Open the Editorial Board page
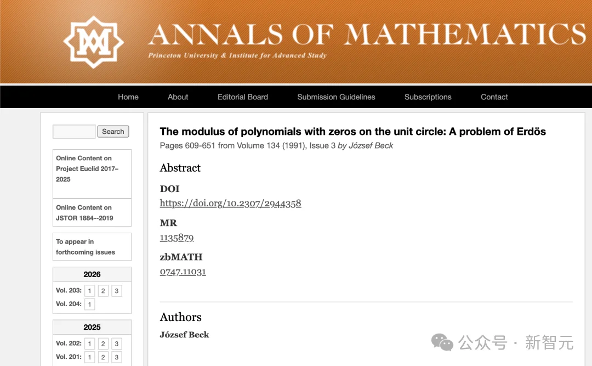This screenshot has width=592, height=366. pos(243,97)
